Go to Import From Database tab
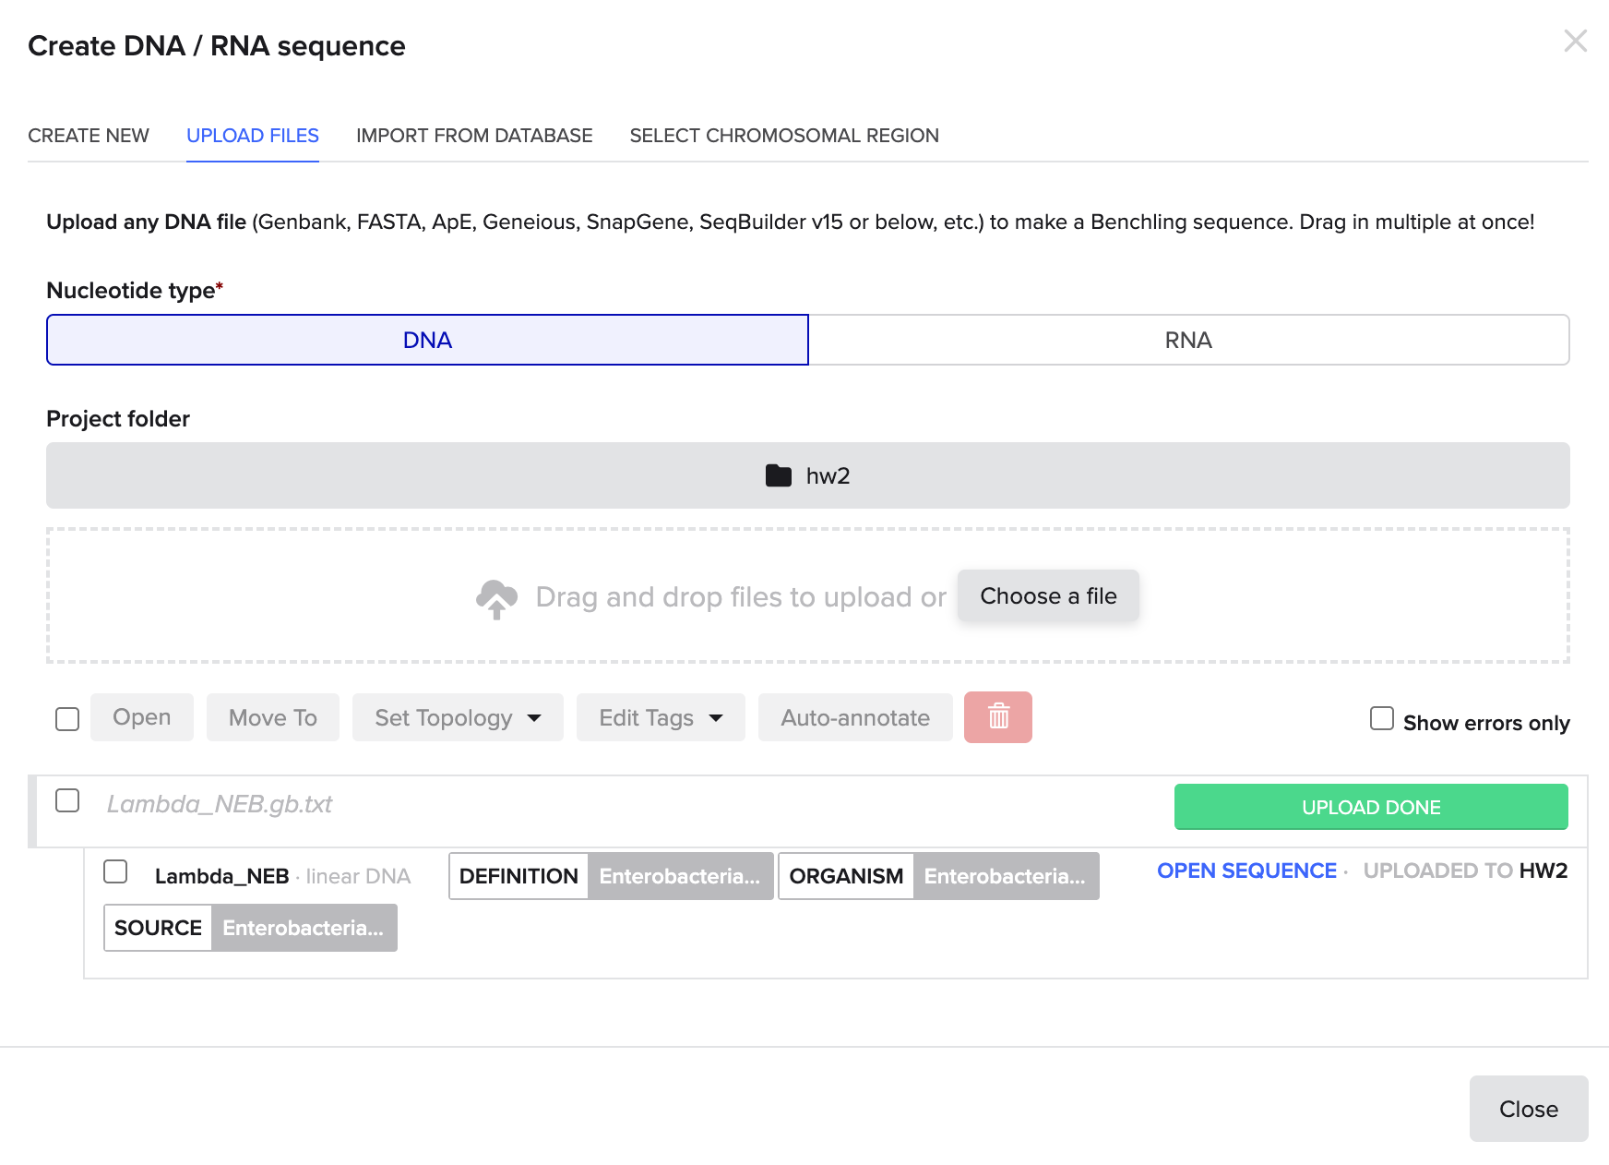The height and width of the screenshot is (1165, 1609). tap(474, 136)
